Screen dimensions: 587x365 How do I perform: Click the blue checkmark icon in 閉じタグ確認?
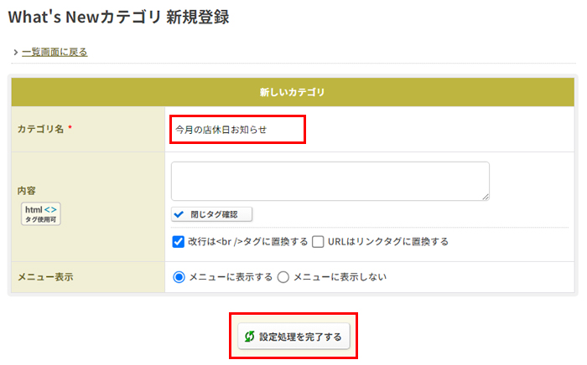point(179,214)
